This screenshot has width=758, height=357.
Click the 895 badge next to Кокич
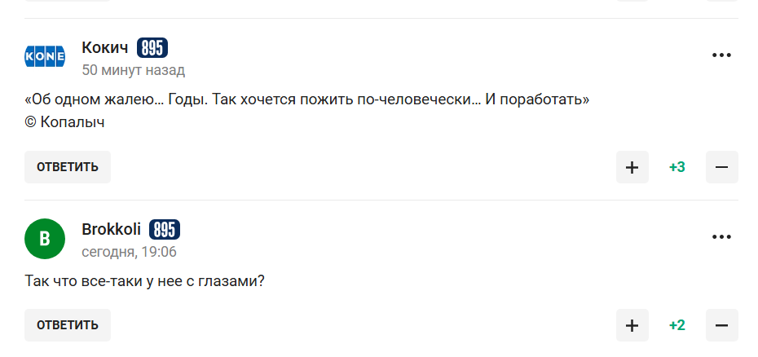[152, 48]
